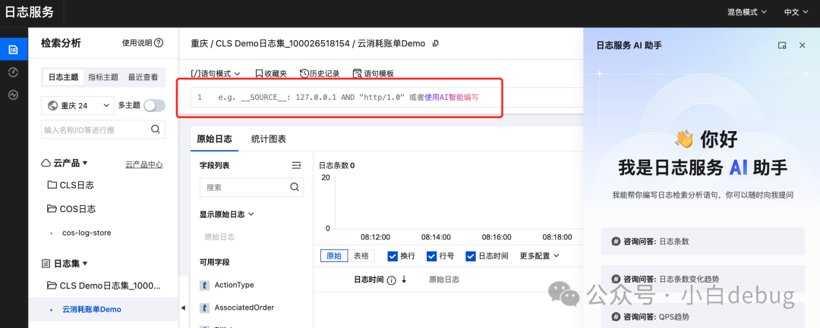This screenshot has height=328, width=820.
Task: Select the 日志主题 tab
Action: pyautogui.click(x=63, y=77)
